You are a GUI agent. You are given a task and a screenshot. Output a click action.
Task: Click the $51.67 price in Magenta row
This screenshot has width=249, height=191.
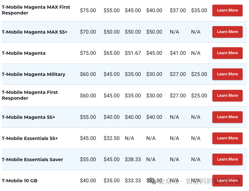[x=133, y=53]
